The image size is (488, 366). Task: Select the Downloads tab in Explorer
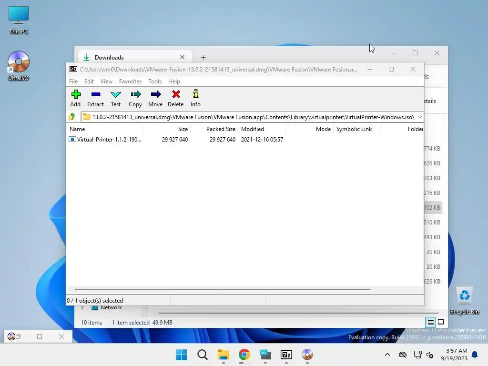click(135, 57)
